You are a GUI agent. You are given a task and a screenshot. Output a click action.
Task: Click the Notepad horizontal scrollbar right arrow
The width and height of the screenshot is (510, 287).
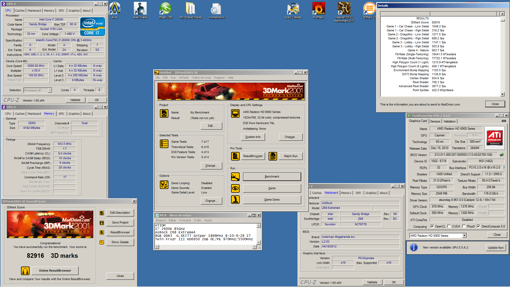[254, 247]
